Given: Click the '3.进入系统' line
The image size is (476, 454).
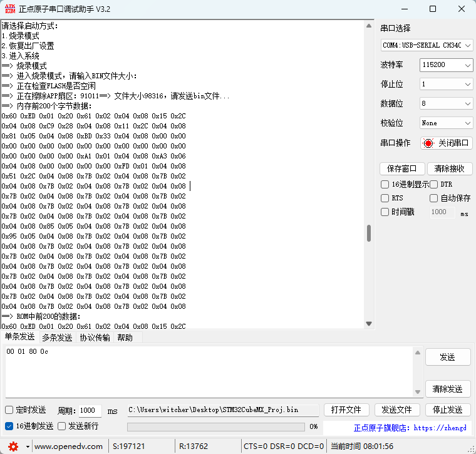Looking at the screenshot, I should pyautogui.click(x=20, y=56).
